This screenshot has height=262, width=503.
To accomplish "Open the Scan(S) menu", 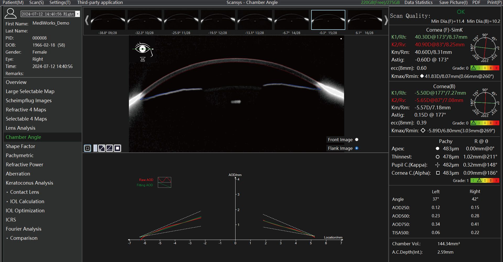I will [36, 2].
